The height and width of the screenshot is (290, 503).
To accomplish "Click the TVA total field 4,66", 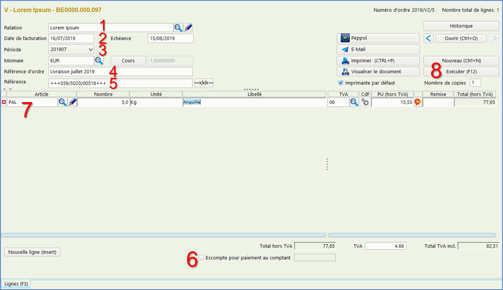I will 386,246.
